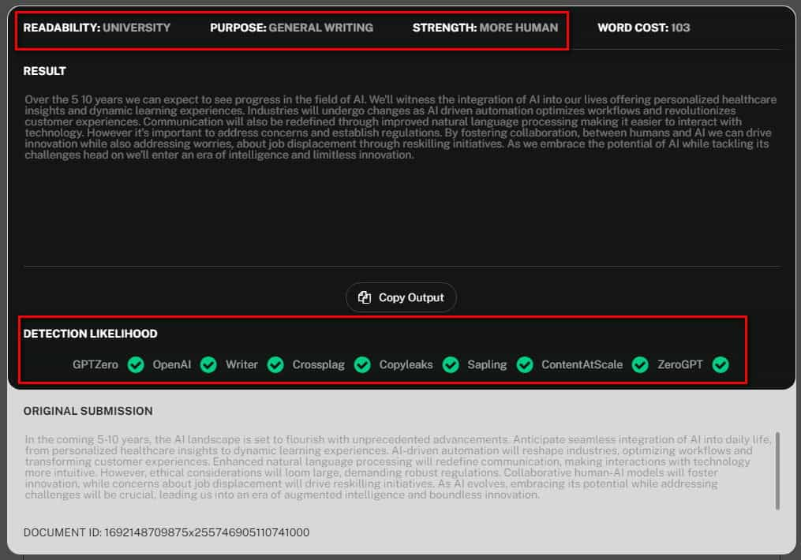The height and width of the screenshot is (560, 801).
Task: Change the Strength: More Human setting
Action: point(485,28)
